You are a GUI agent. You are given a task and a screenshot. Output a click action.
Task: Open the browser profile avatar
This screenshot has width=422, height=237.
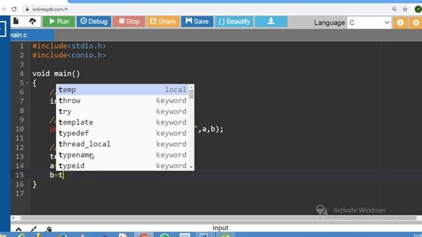click(x=418, y=9)
